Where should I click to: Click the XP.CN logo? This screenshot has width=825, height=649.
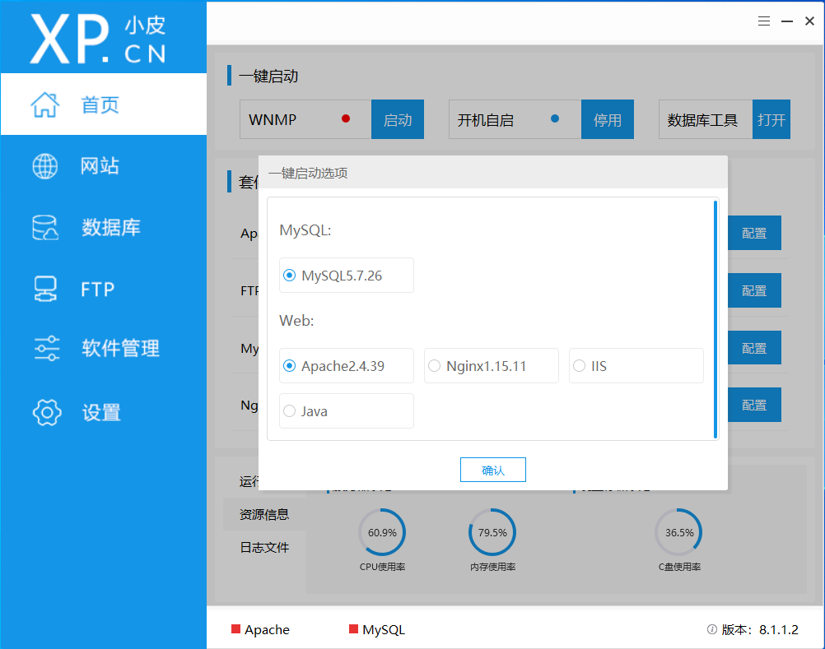[98, 39]
